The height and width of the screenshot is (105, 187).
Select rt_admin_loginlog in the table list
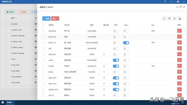coord(18,36)
